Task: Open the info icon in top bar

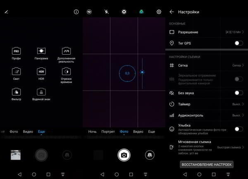Action: [x=76, y=12]
